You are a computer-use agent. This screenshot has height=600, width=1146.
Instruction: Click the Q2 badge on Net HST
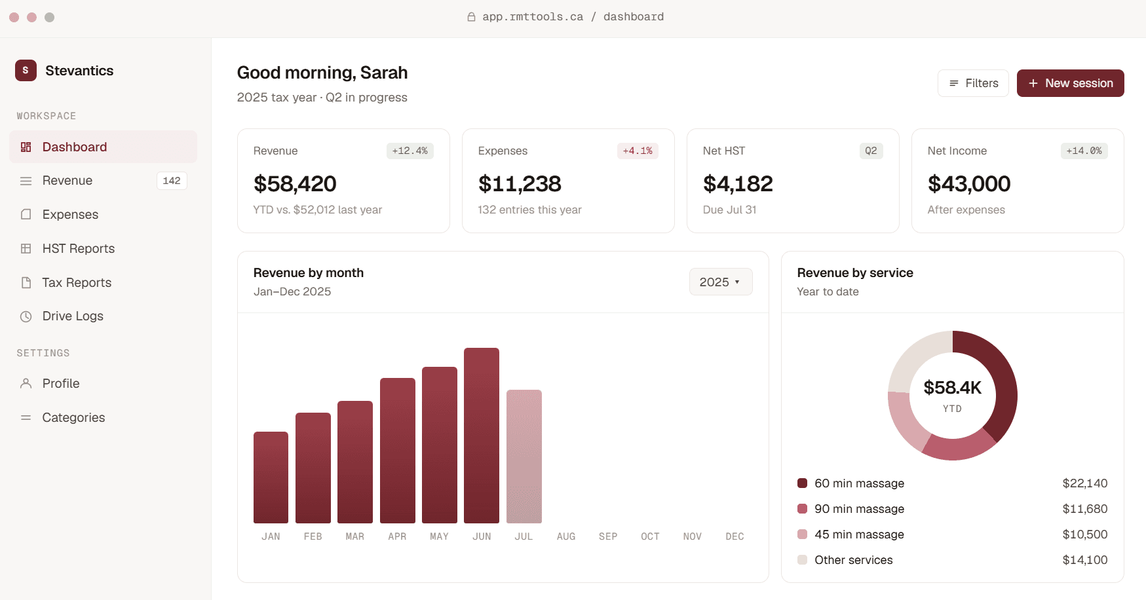coord(871,151)
